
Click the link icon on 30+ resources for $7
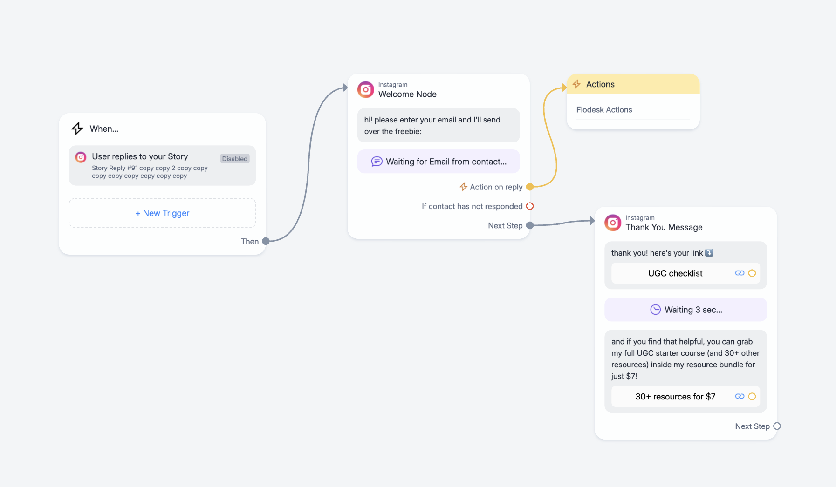pyautogui.click(x=740, y=397)
